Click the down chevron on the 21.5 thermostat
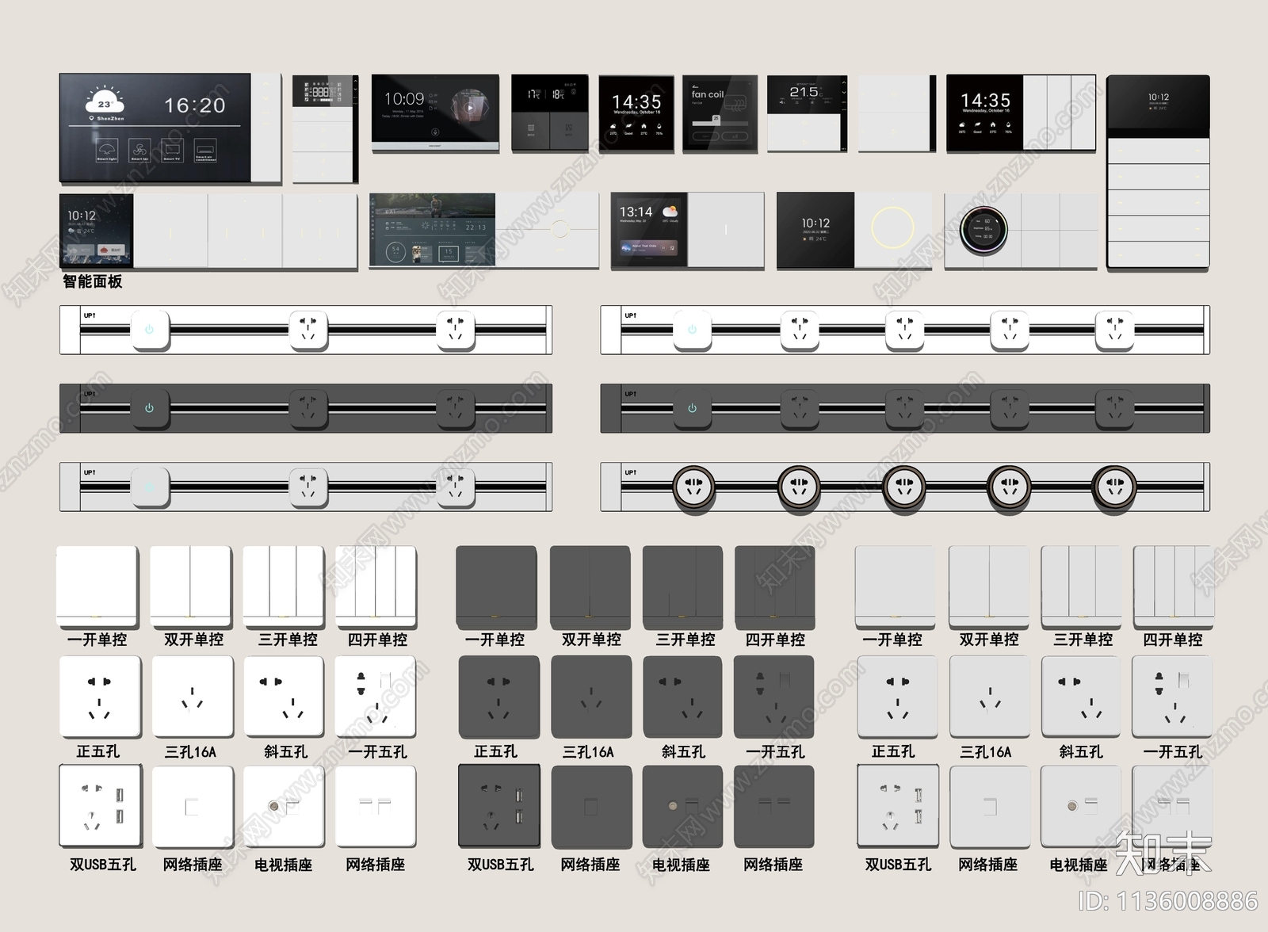 [x=843, y=93]
